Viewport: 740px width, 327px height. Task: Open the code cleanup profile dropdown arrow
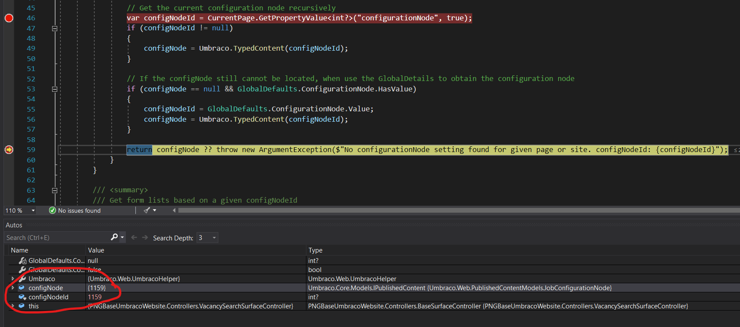(x=155, y=210)
